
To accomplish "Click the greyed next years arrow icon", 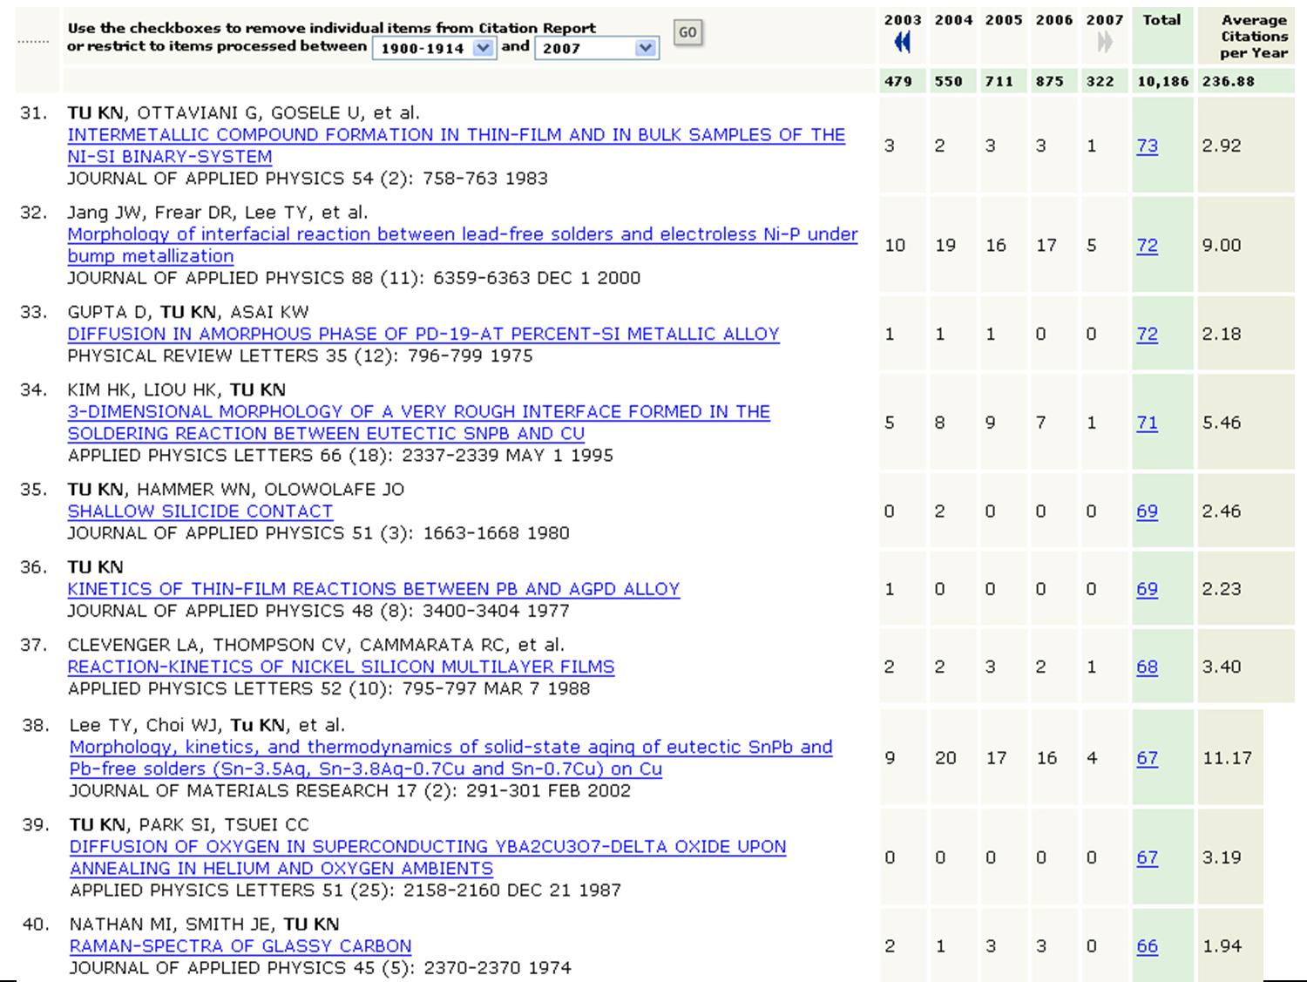I will [1105, 41].
